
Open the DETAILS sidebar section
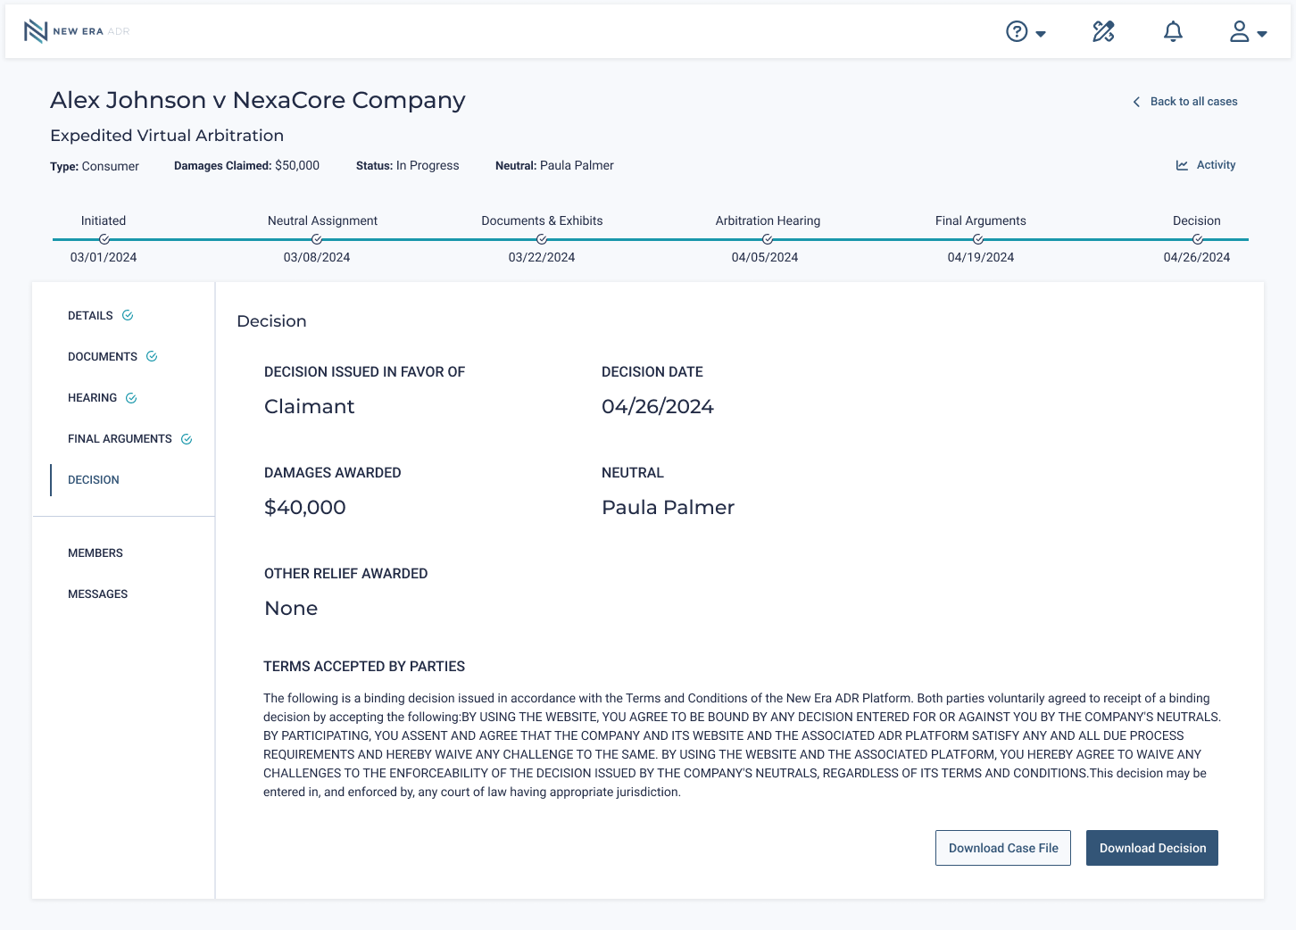[90, 316]
